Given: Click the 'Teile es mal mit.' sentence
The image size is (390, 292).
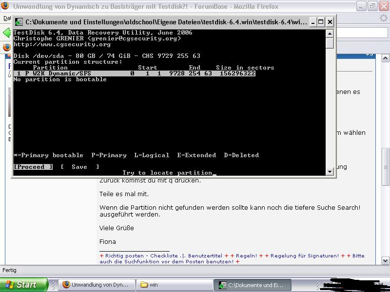Looking at the screenshot, I should (x=124, y=194).
